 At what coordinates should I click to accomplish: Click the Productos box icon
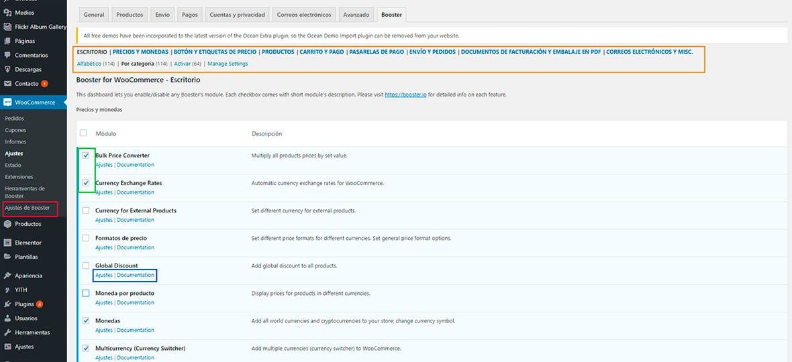click(x=7, y=224)
